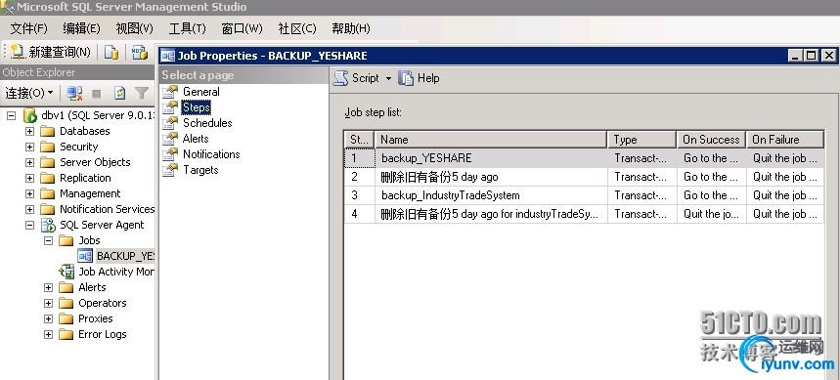Select the Management tree item
840x380 pixels.
[90, 193]
